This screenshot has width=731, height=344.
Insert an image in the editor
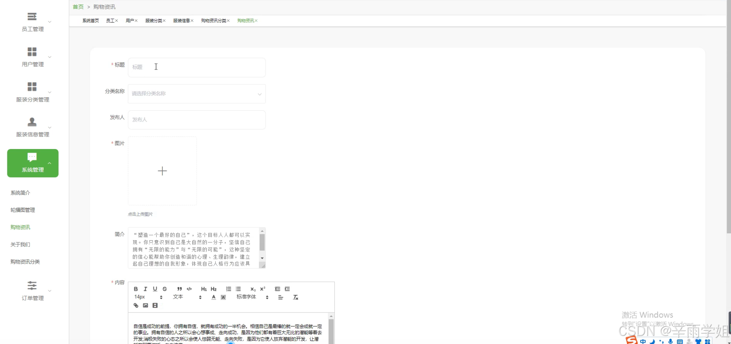click(x=145, y=306)
